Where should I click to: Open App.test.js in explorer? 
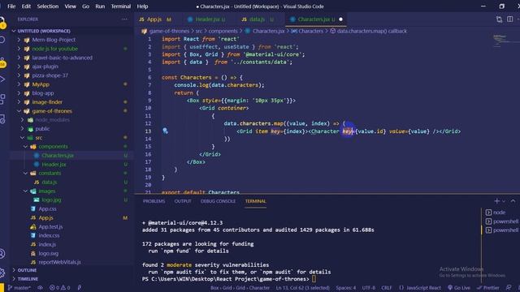pos(50,227)
